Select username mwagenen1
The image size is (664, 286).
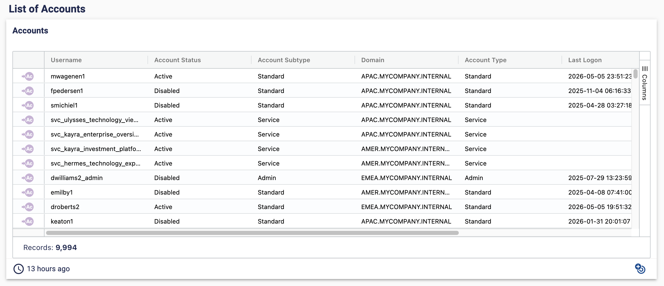click(x=68, y=76)
